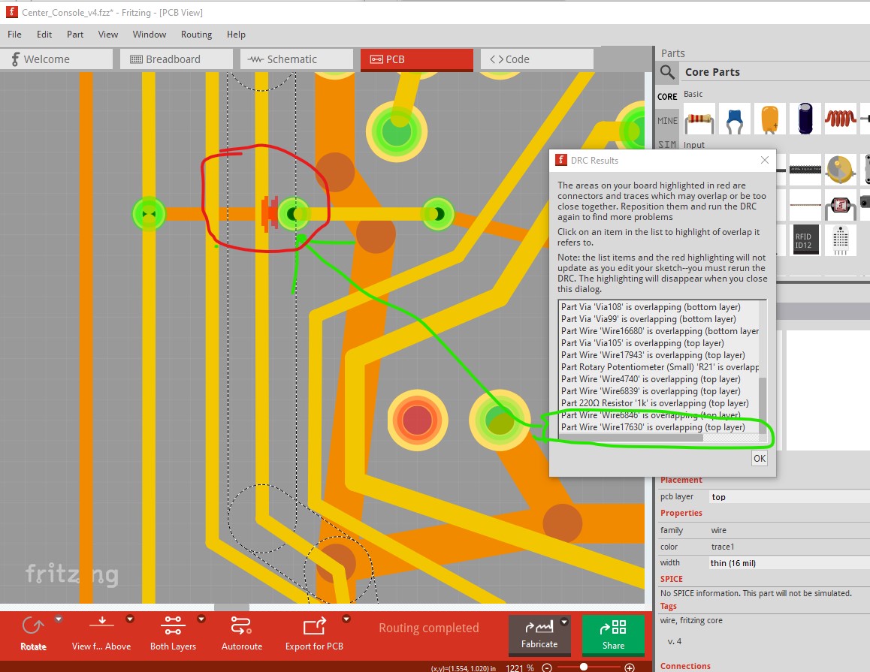This screenshot has height=672, width=870.
Task: Select 'Wire17630' overlapping entry in DRC list
Action: tap(652, 427)
